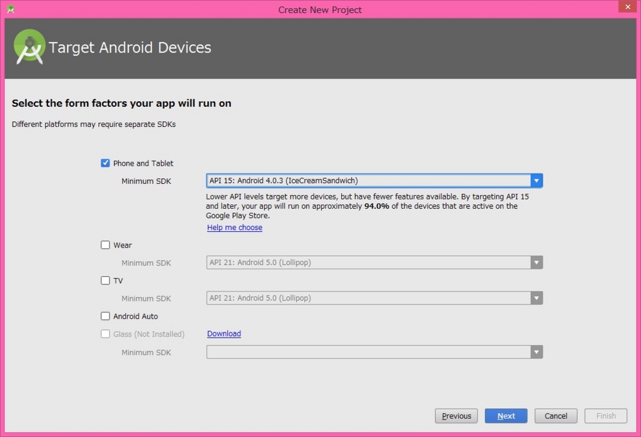Click the API 15: Android 4.0.3 combo box
641x437 pixels.
(x=374, y=181)
